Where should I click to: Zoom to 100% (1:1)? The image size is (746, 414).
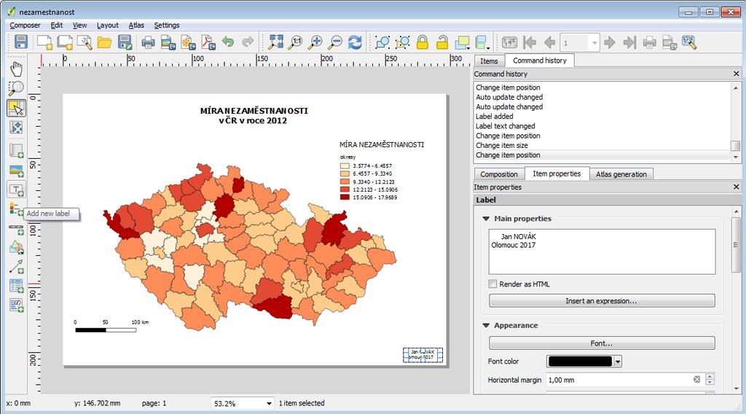coord(296,42)
